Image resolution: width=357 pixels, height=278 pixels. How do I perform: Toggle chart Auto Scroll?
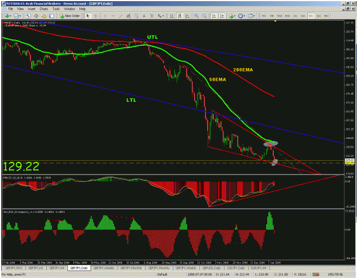[x=214, y=16]
